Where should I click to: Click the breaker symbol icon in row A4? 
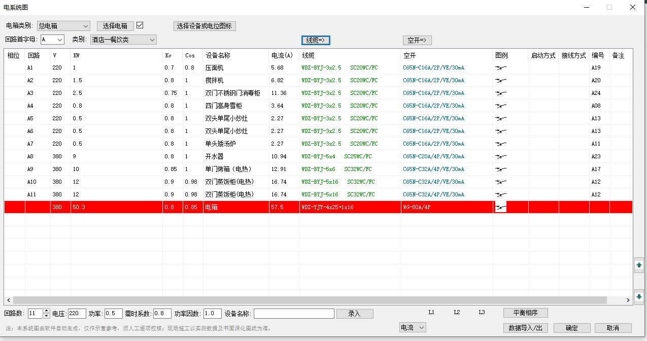(501, 106)
